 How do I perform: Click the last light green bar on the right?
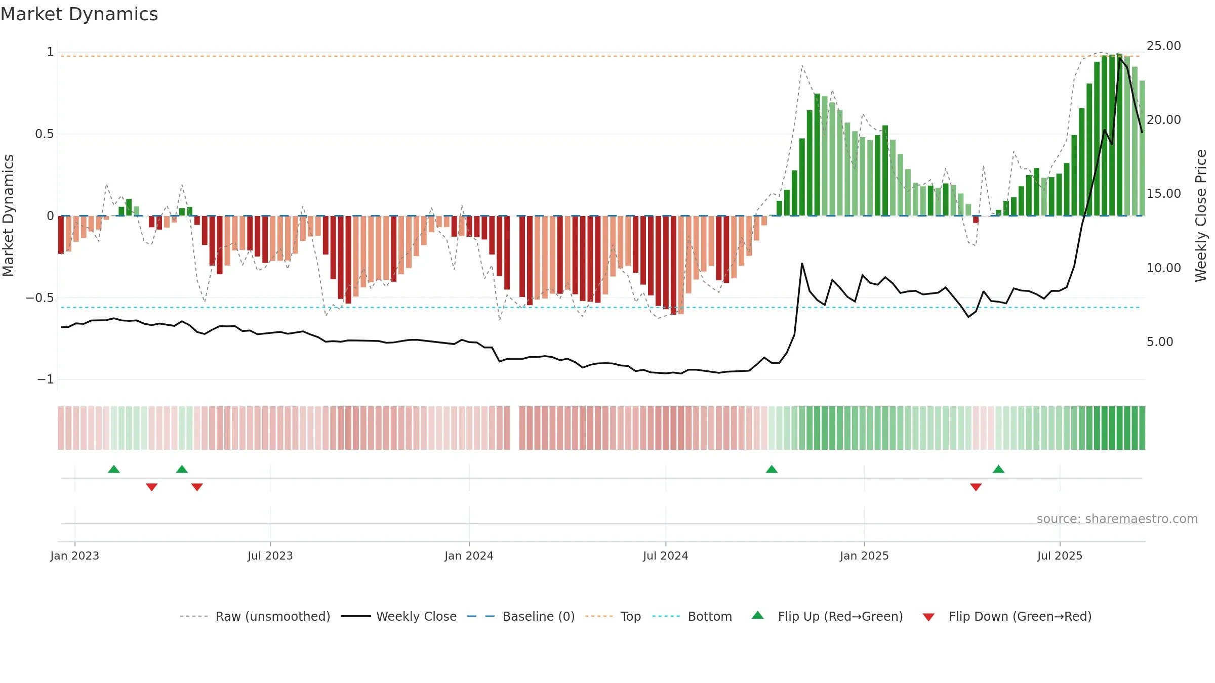click(x=1142, y=148)
